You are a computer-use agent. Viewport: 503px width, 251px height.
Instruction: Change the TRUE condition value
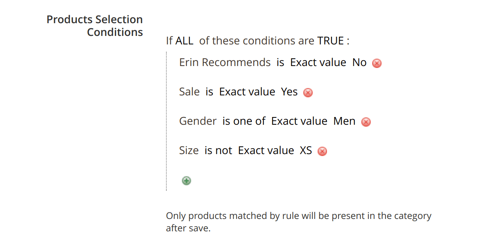[x=331, y=41]
